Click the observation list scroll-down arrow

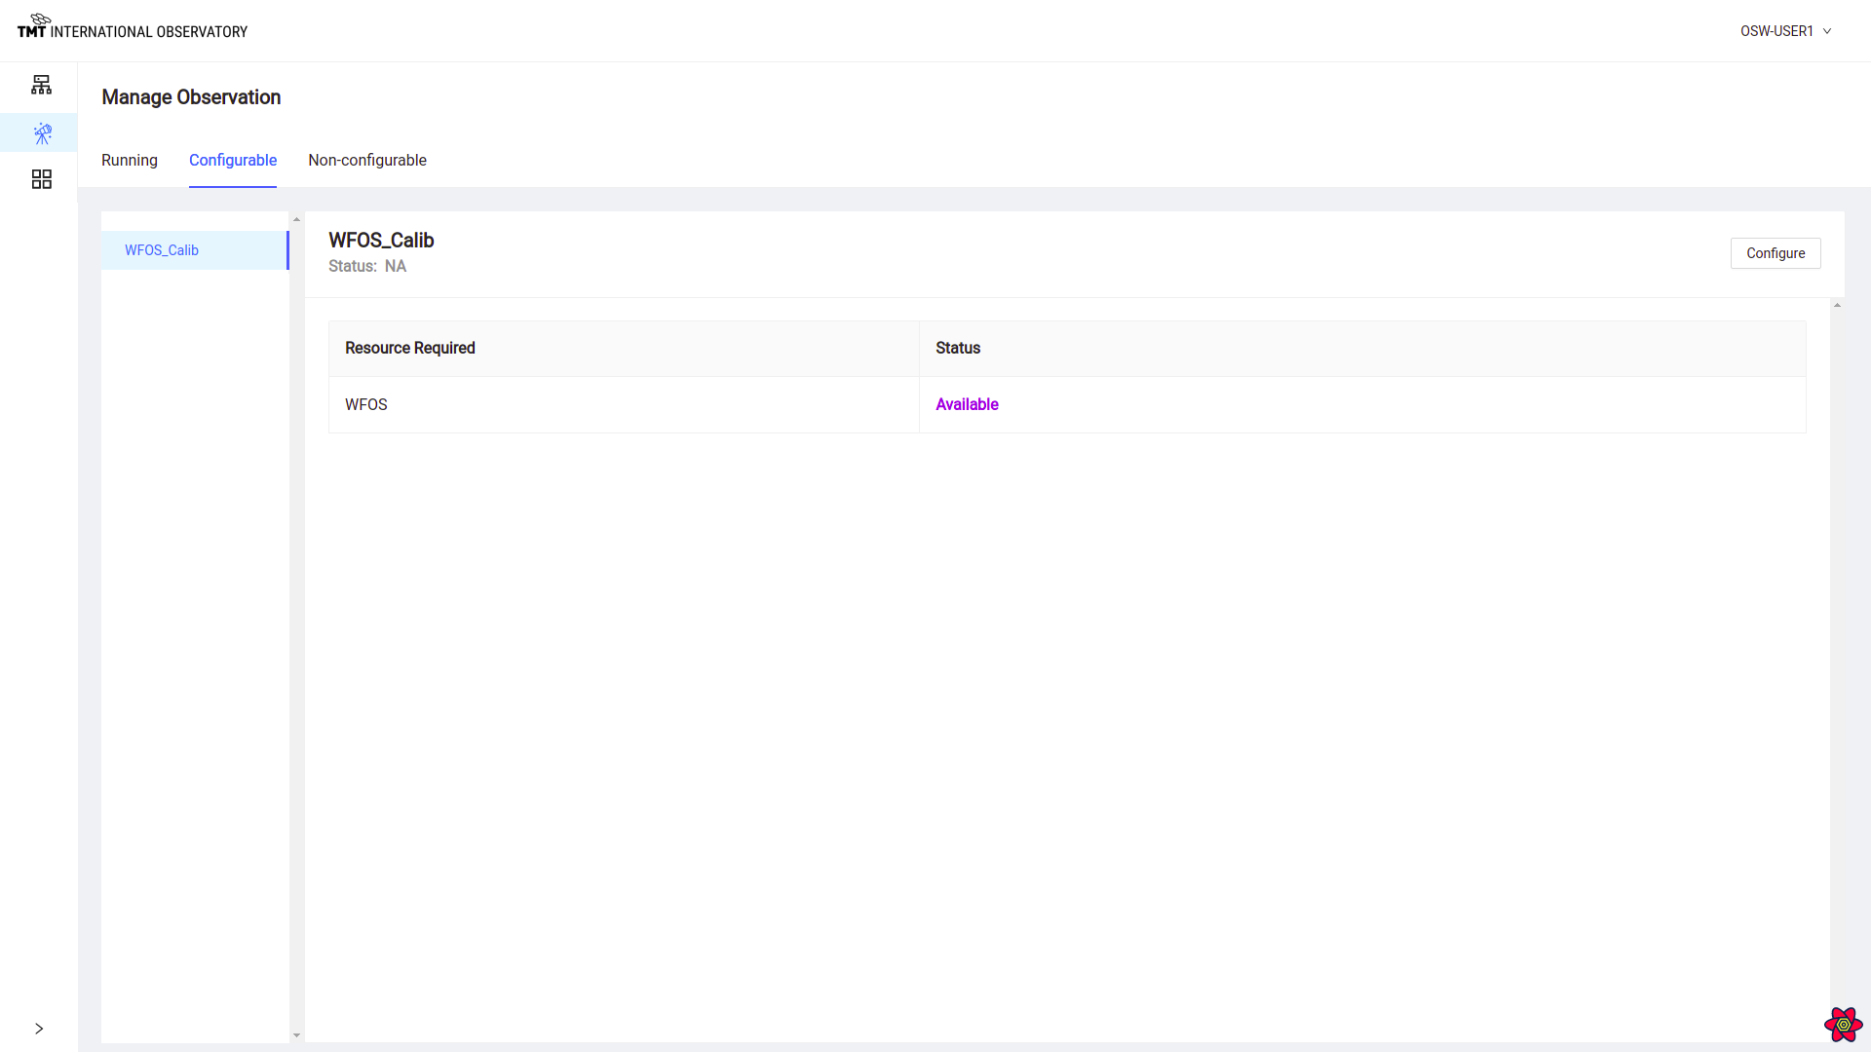tap(297, 1035)
